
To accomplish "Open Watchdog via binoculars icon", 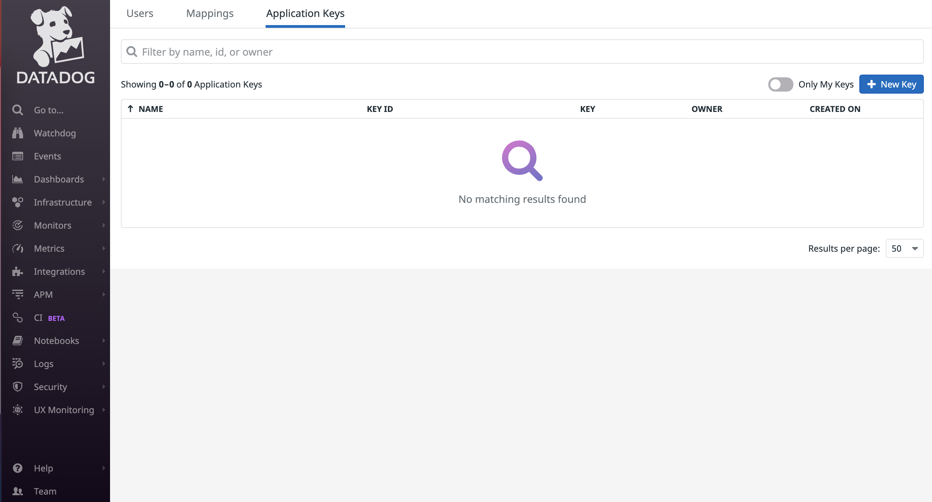I will 17,133.
